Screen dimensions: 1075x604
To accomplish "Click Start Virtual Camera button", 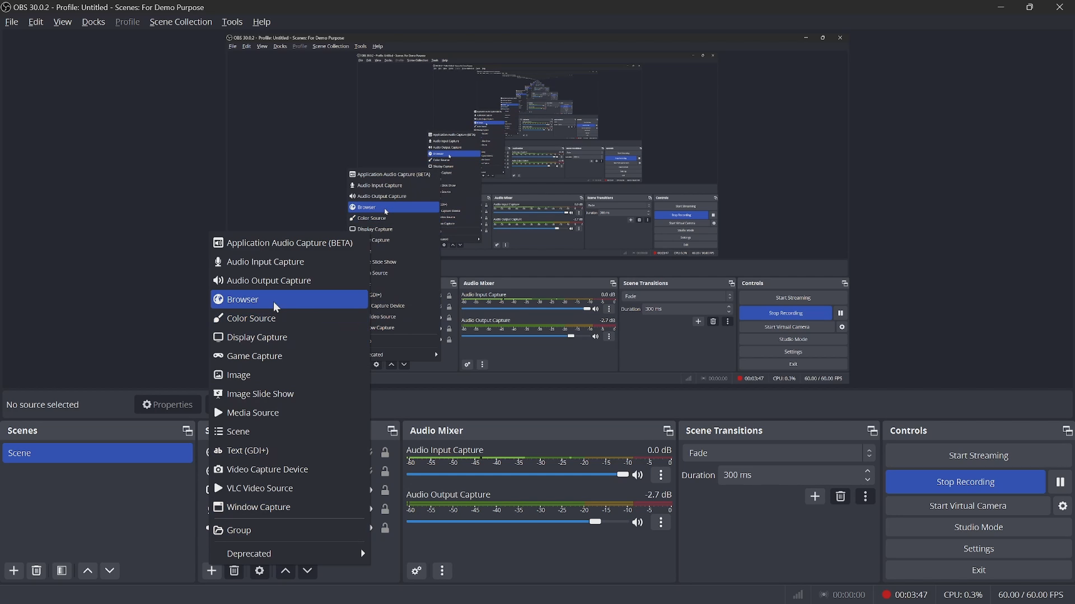I will pos(968,506).
